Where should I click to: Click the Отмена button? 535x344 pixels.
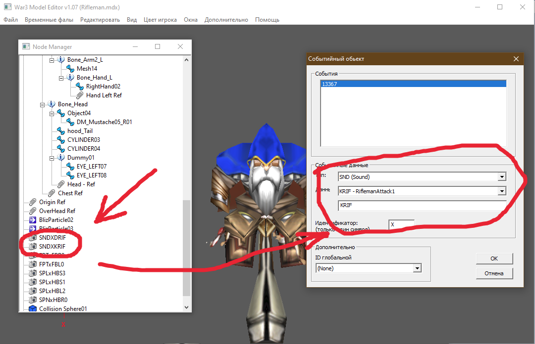(494, 273)
